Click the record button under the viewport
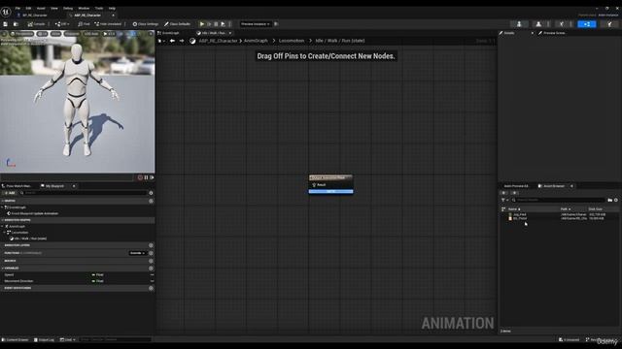Image resolution: width=622 pixels, height=349 pixels. pos(140,177)
